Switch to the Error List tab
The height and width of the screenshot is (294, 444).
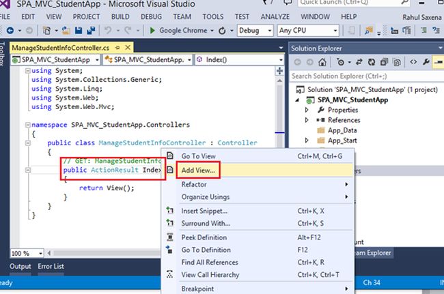pos(51,266)
